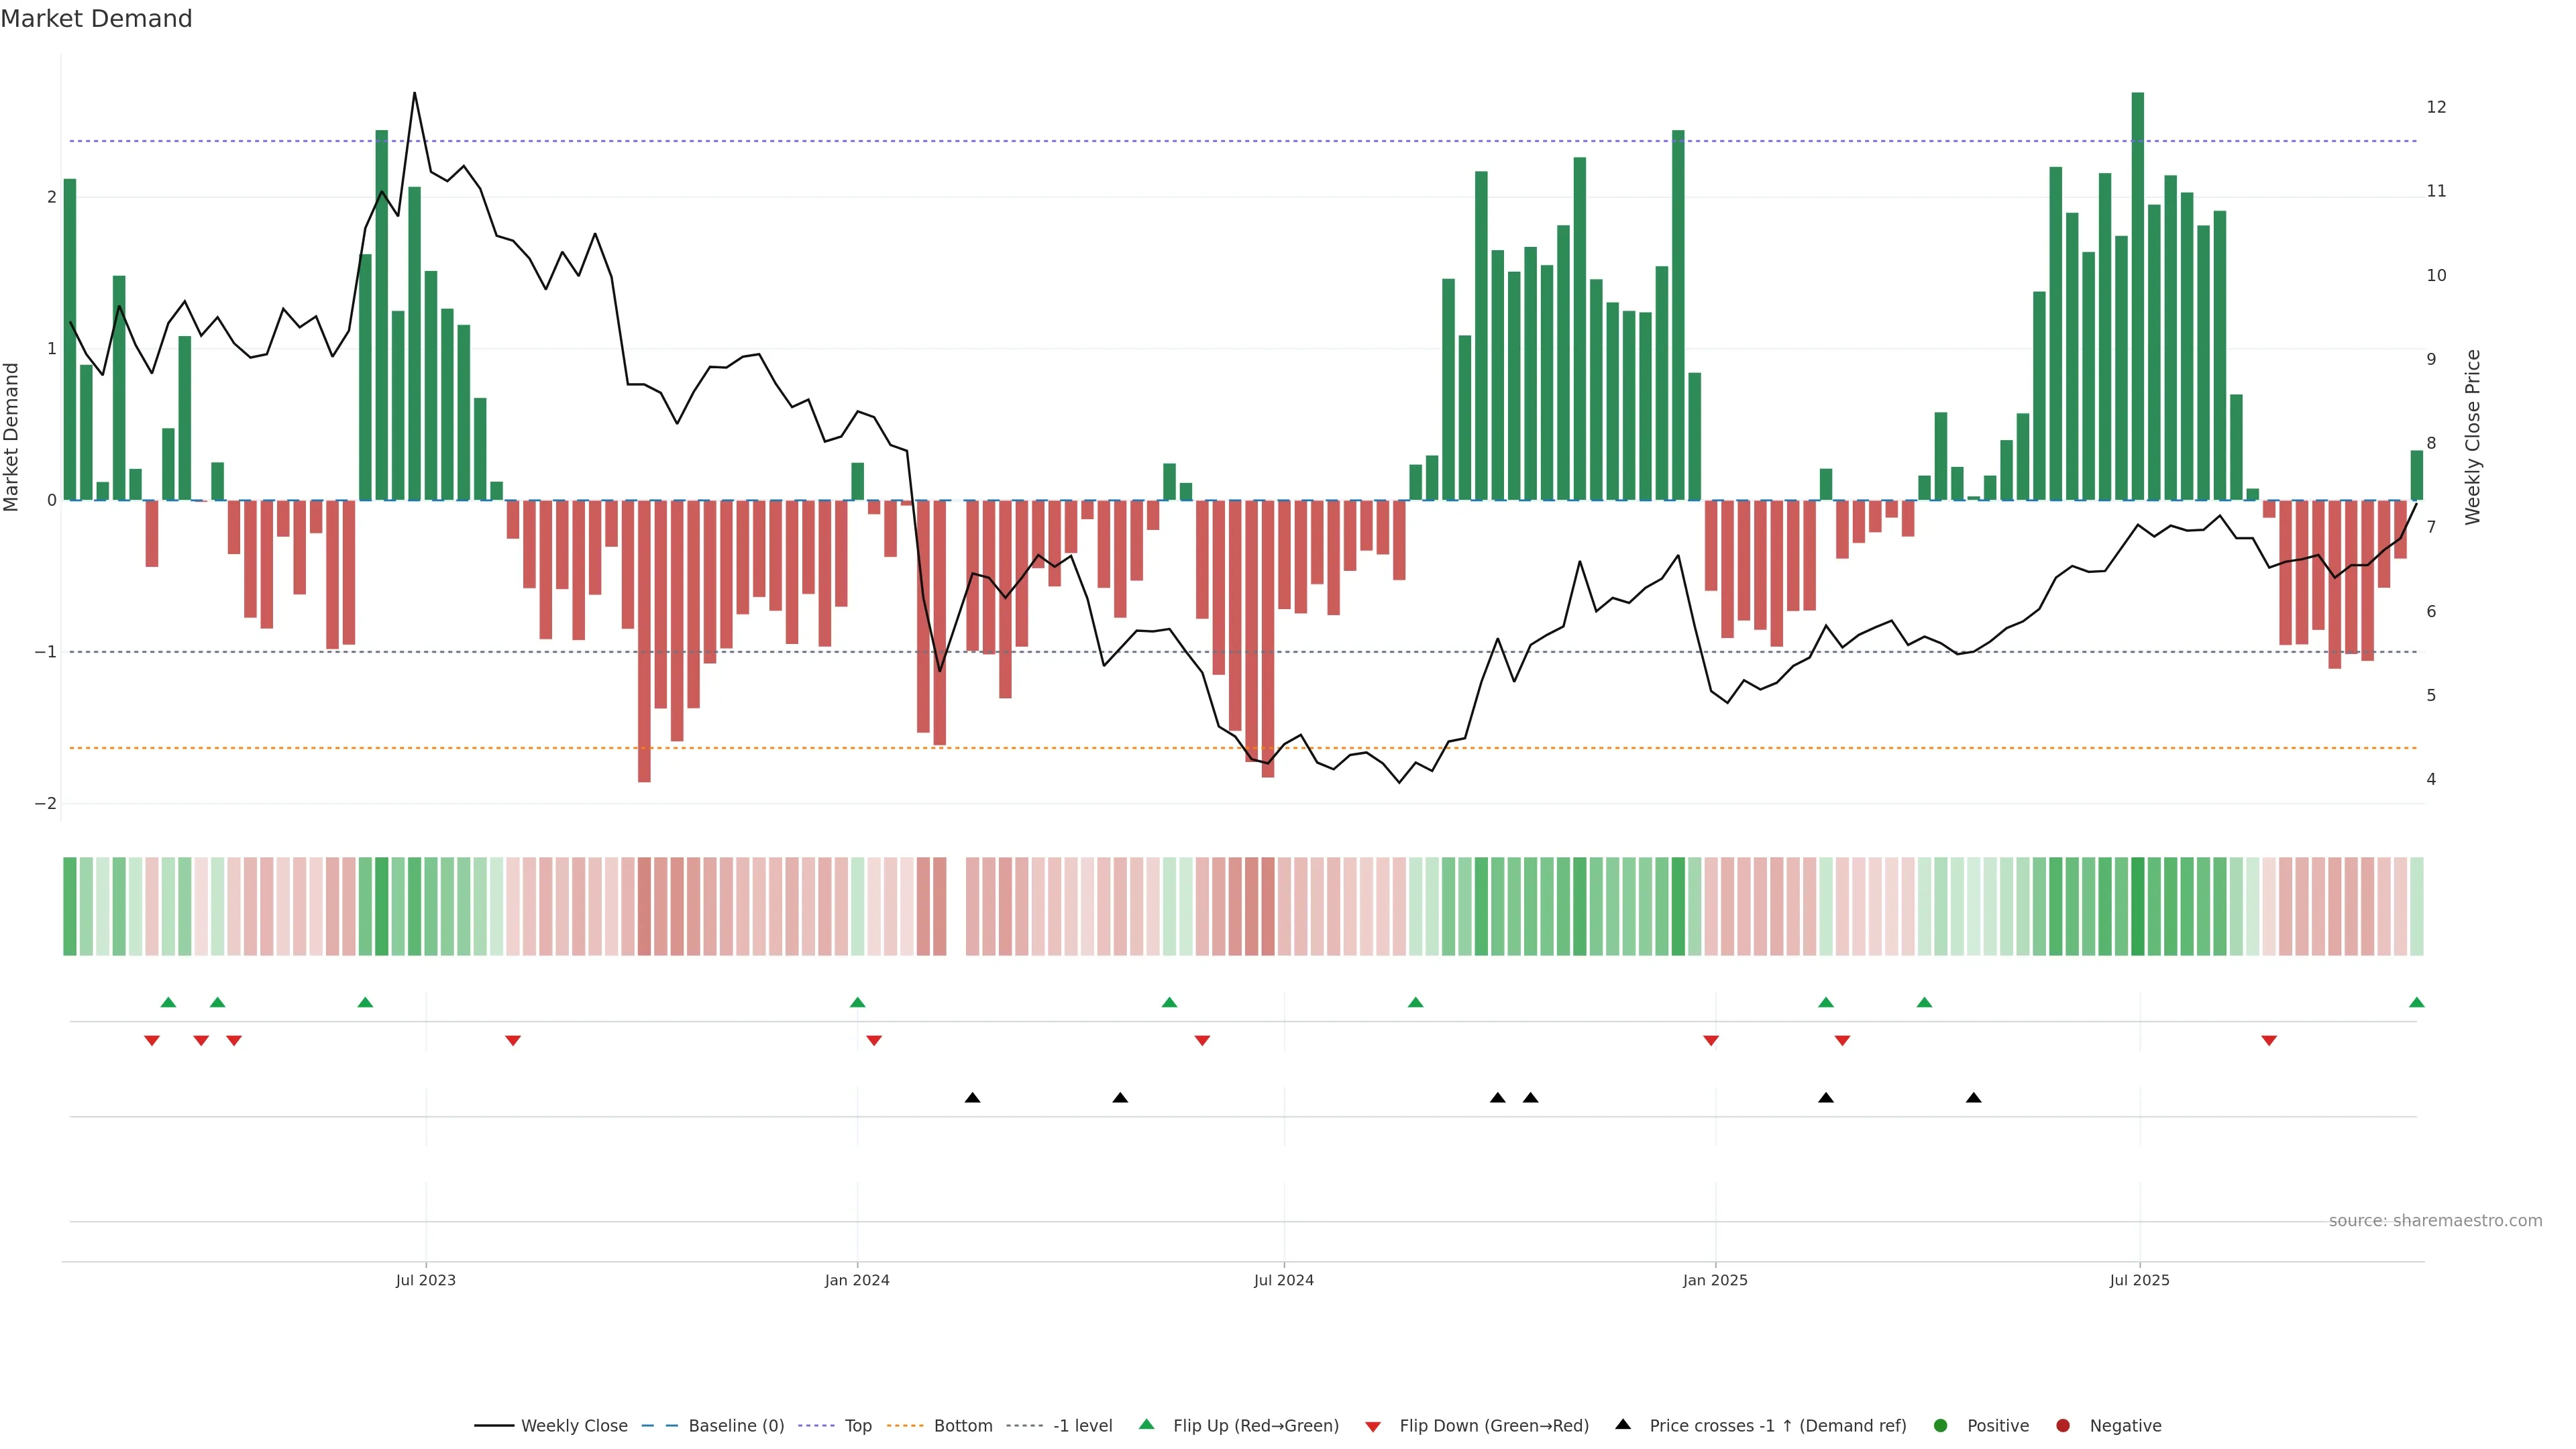Click the first black price-cross triangle marker
The width and height of the screenshot is (2576, 1449).
[972, 1098]
